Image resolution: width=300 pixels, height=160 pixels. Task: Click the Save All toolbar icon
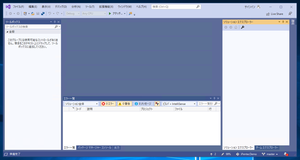[x=43, y=14]
